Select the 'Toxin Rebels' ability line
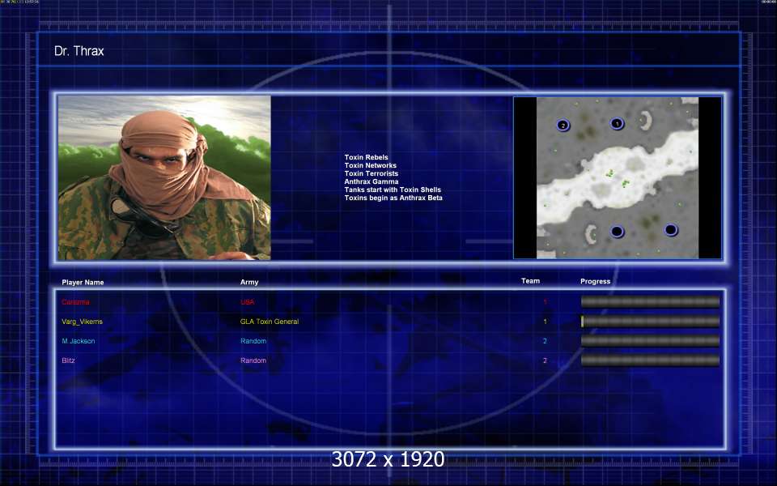Image resolution: width=777 pixels, height=486 pixels. point(366,157)
